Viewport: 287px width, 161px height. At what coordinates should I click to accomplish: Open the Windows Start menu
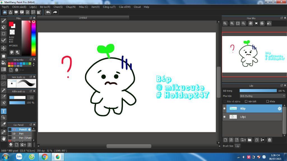click(6, 157)
